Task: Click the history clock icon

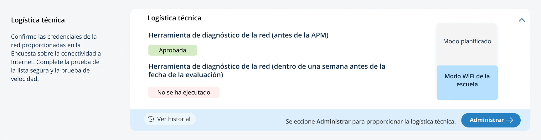Action: coord(151,119)
